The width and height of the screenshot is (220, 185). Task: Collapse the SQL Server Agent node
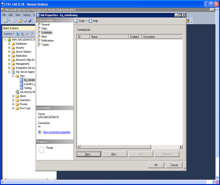pos(9,72)
